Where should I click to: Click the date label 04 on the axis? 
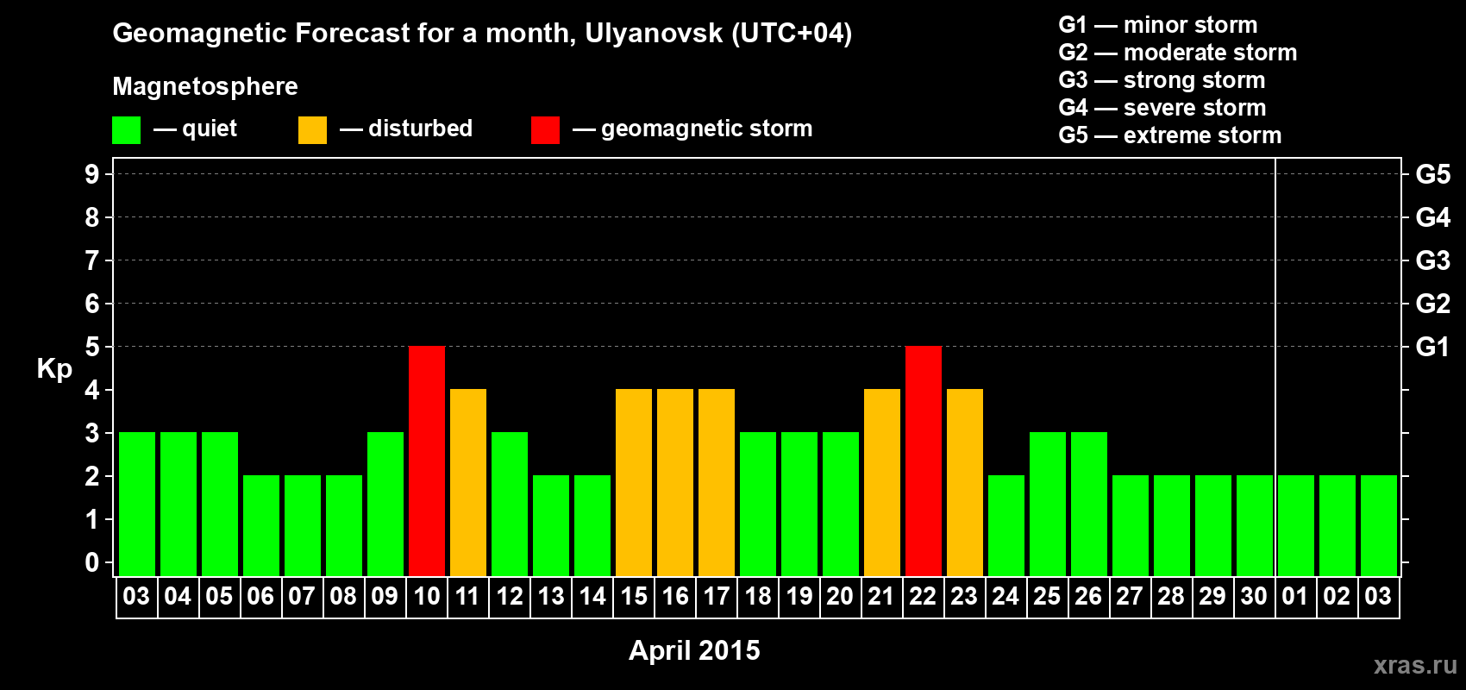coord(178,596)
